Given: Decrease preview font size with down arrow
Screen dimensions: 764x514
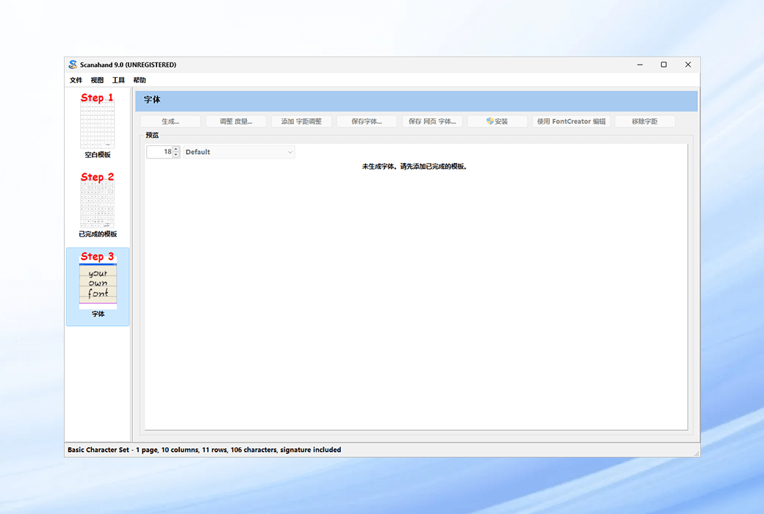Looking at the screenshot, I should [x=176, y=155].
